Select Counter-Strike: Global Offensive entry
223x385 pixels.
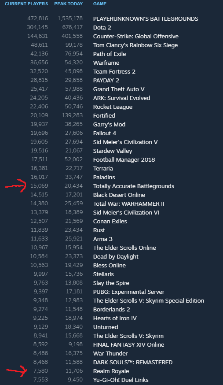point(136,36)
